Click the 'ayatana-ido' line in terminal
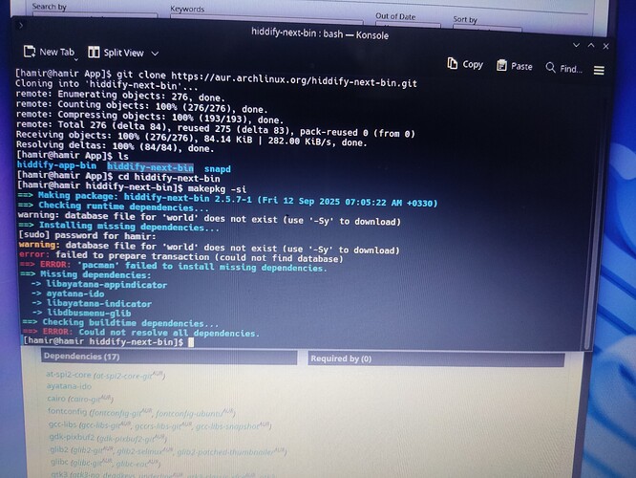The height and width of the screenshot is (478, 636). pyautogui.click(x=75, y=294)
